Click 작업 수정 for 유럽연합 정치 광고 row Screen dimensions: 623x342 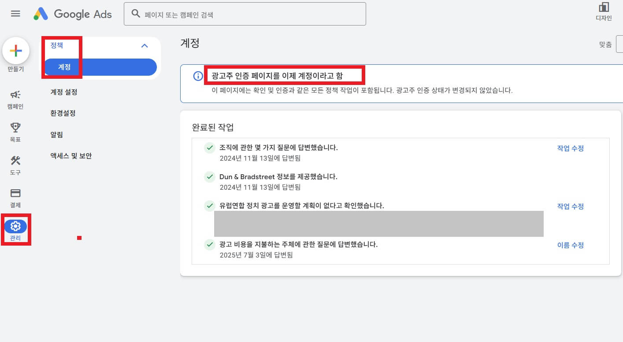click(x=571, y=206)
